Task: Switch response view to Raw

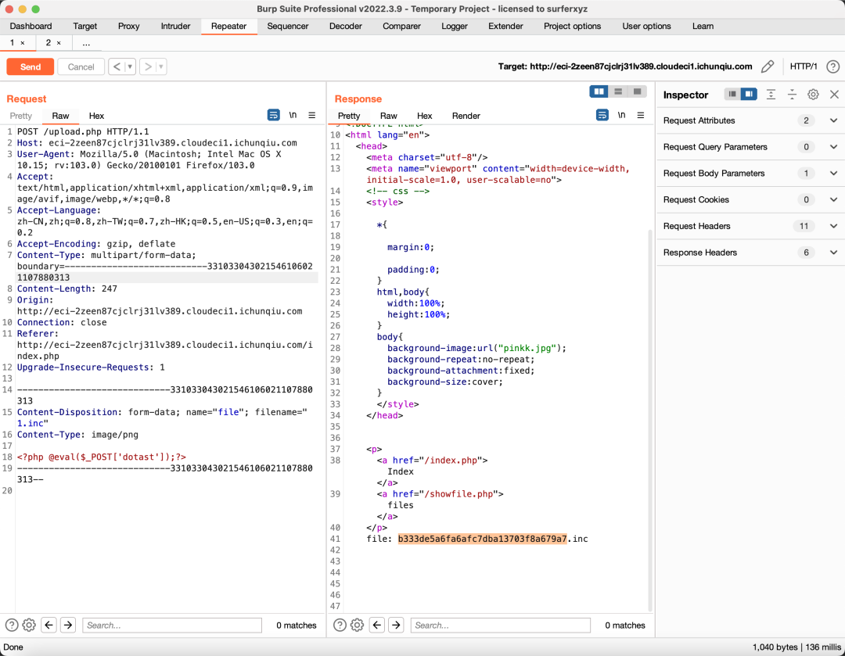Action: 389,116
